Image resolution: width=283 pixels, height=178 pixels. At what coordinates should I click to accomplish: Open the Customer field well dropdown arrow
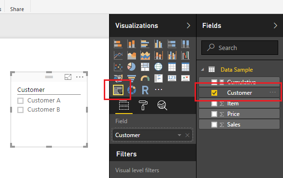pos(179,135)
